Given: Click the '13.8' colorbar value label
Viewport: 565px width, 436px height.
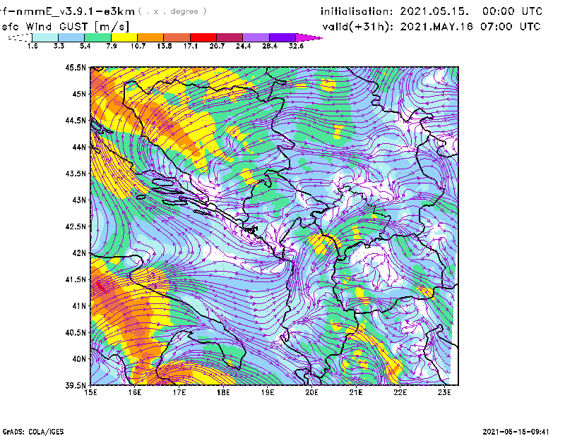Looking at the screenshot, I should (165, 46).
